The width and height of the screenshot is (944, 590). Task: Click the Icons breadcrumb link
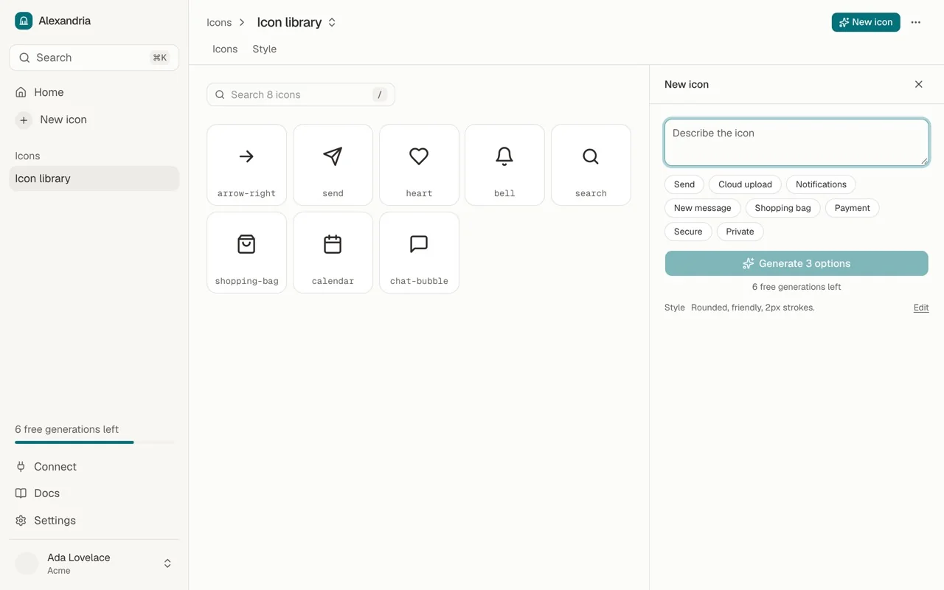[x=219, y=23]
